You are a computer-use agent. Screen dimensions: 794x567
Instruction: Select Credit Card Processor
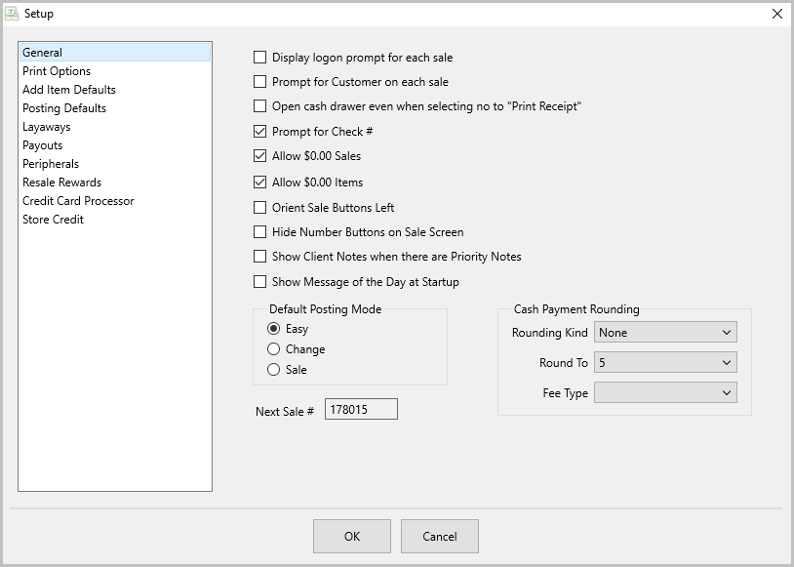[x=115, y=201]
